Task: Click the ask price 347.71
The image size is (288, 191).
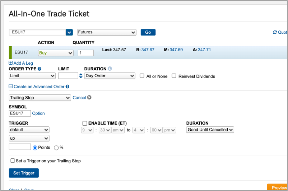Action: 204,50
